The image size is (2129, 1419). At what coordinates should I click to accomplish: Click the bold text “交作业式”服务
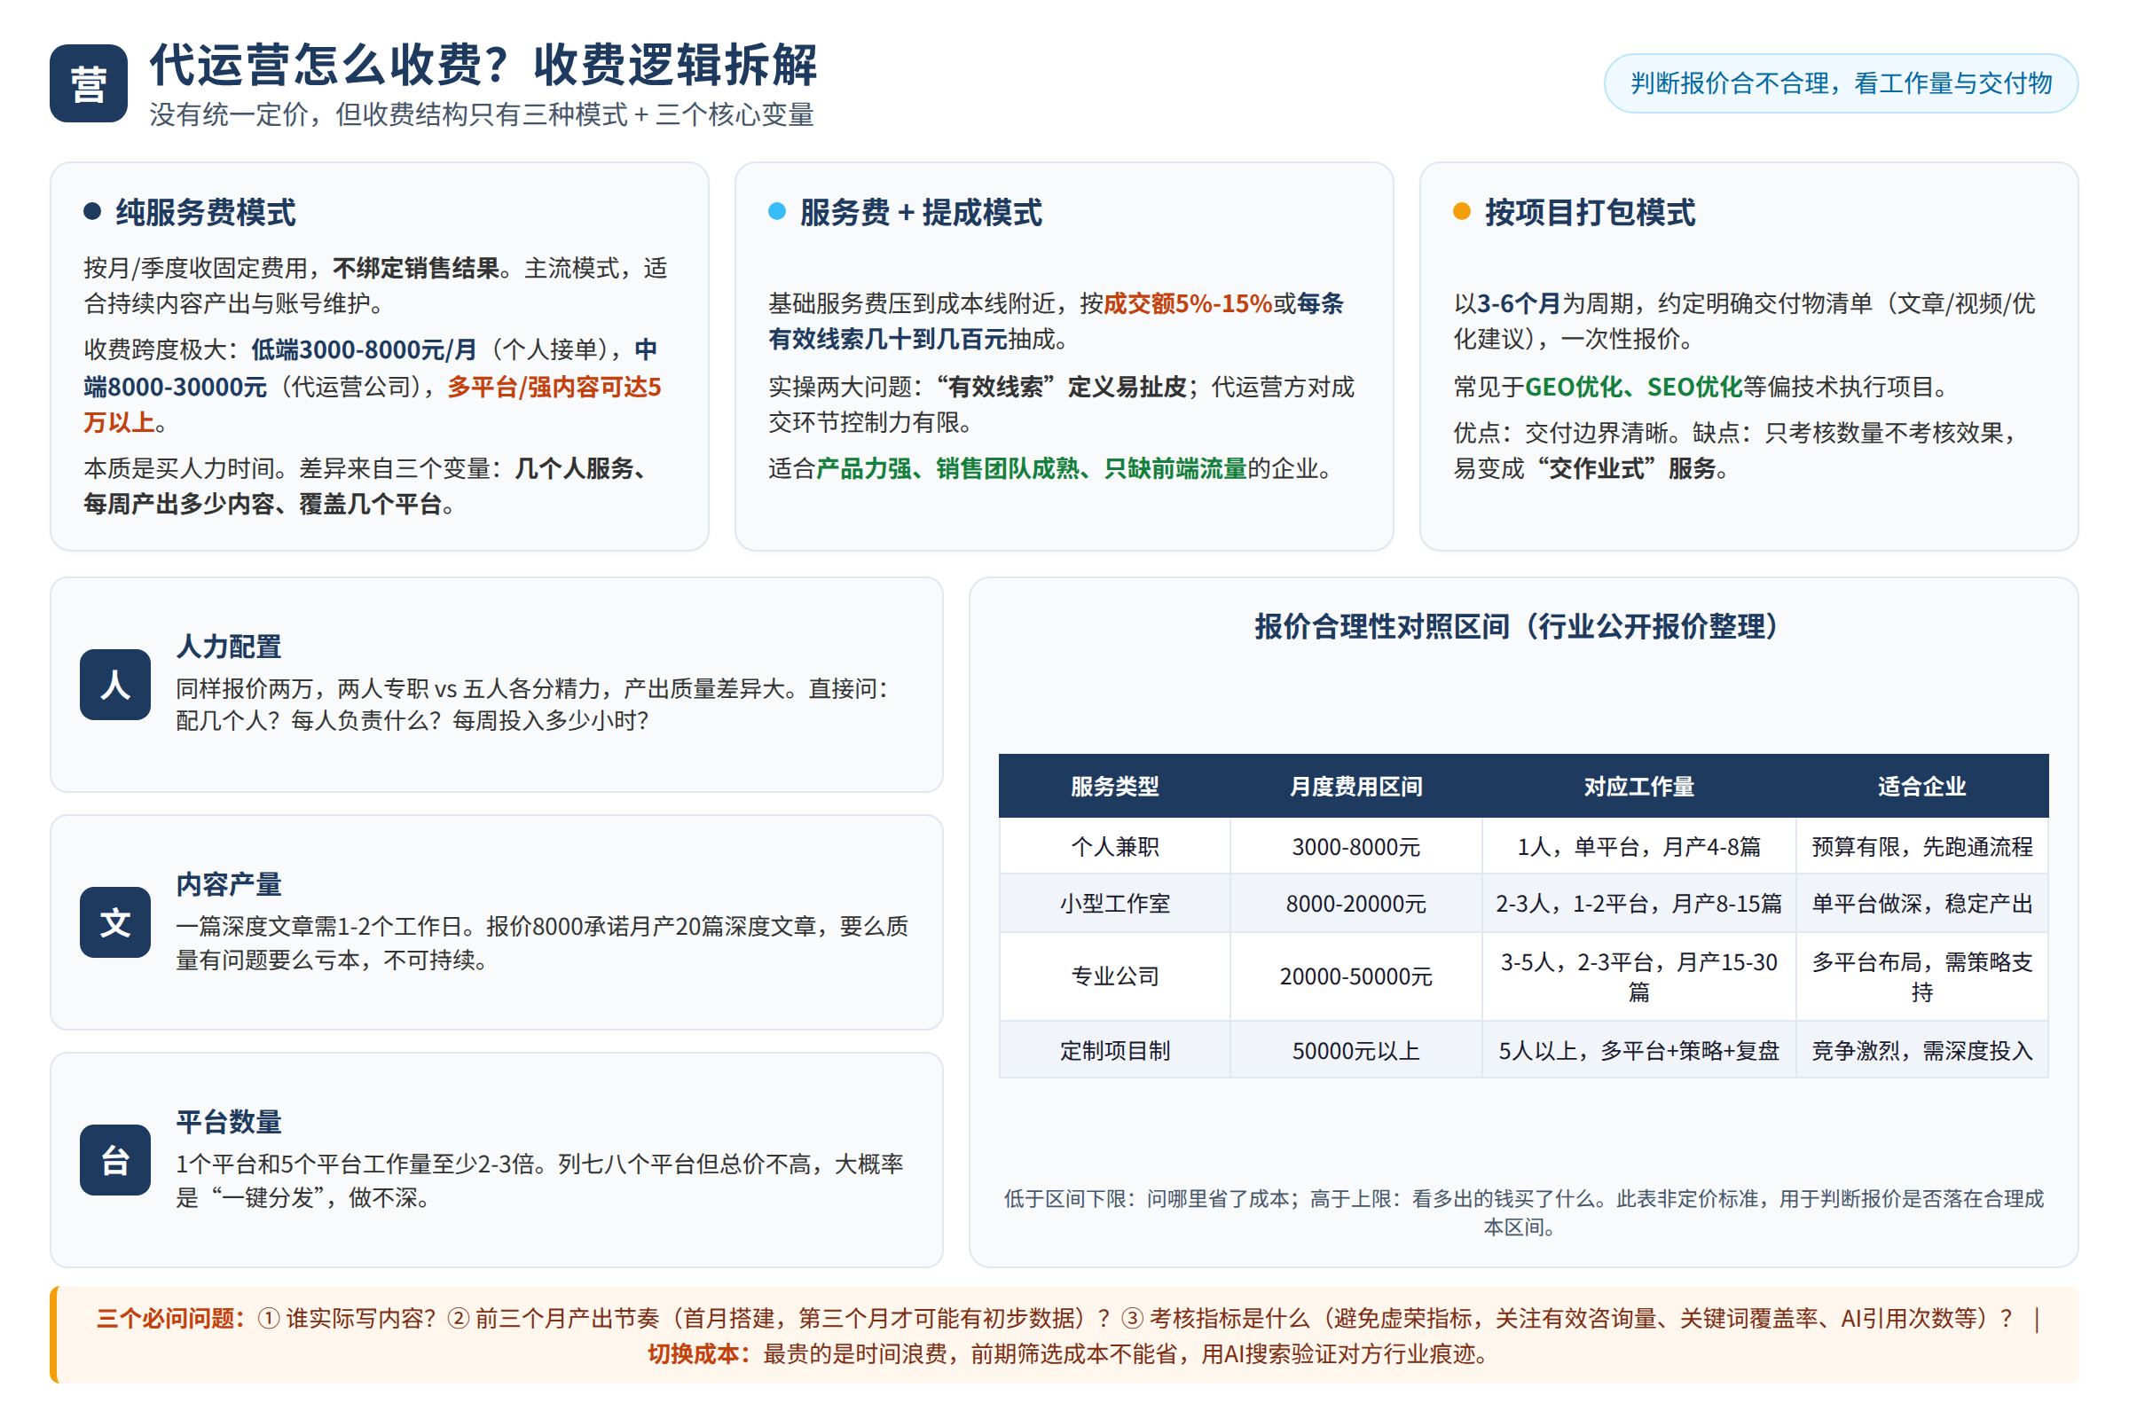1621,468
